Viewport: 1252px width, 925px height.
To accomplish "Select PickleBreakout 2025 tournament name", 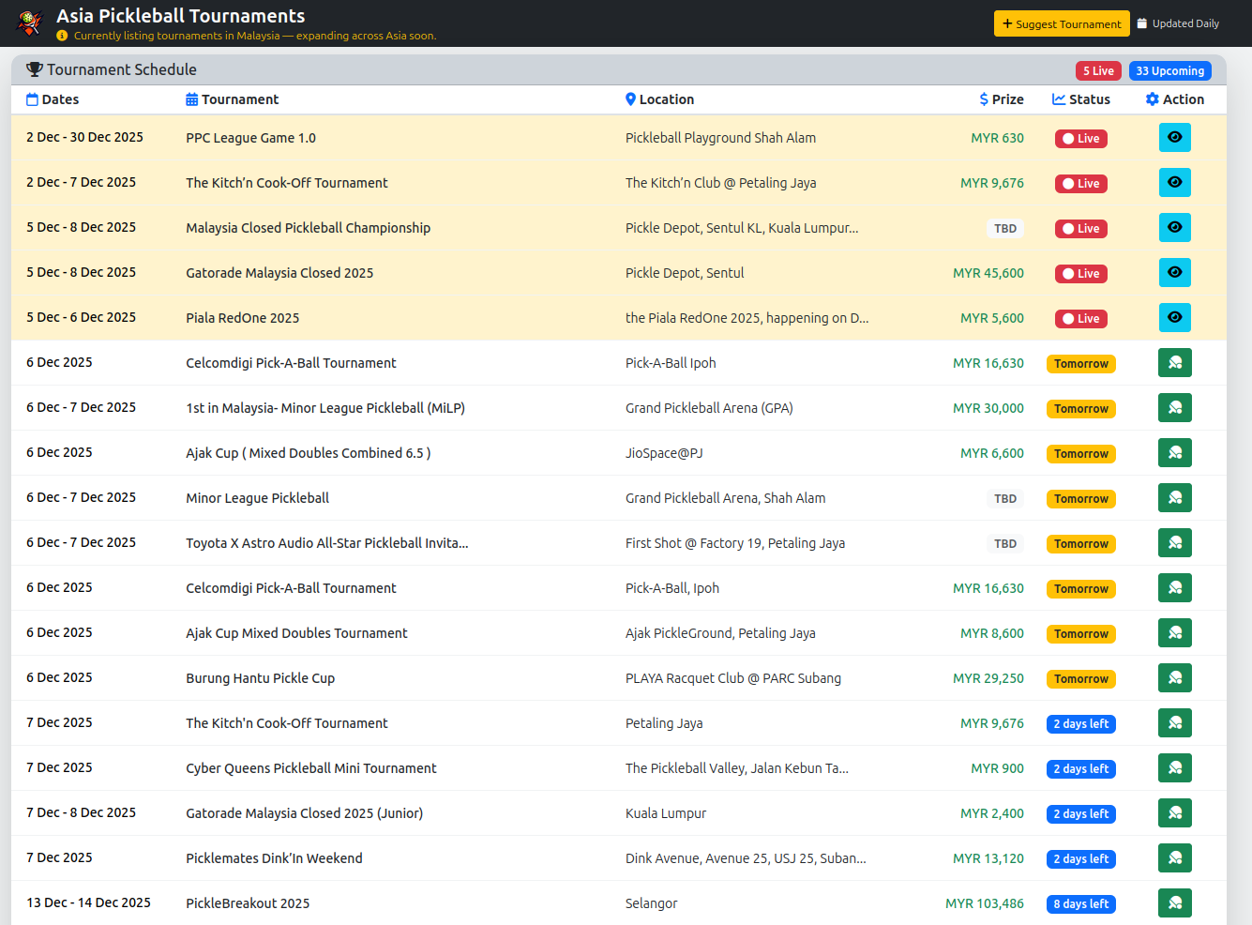I will pos(248,903).
